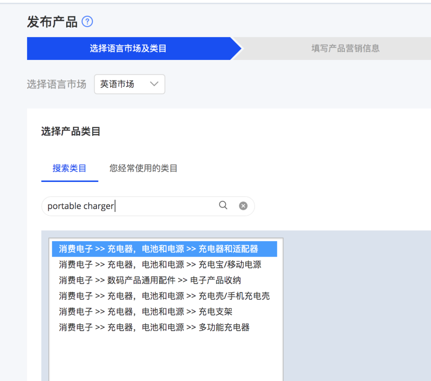
Task: Open the 英语市场 dropdown arrow
Action: point(155,84)
